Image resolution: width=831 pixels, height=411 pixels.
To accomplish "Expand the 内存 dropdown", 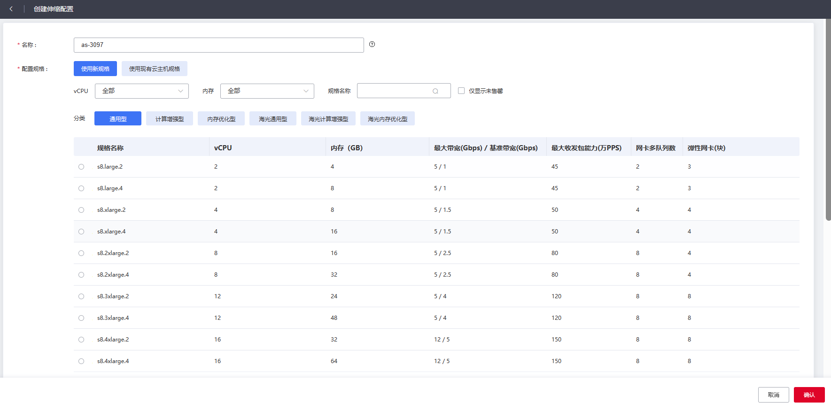I will coord(267,91).
